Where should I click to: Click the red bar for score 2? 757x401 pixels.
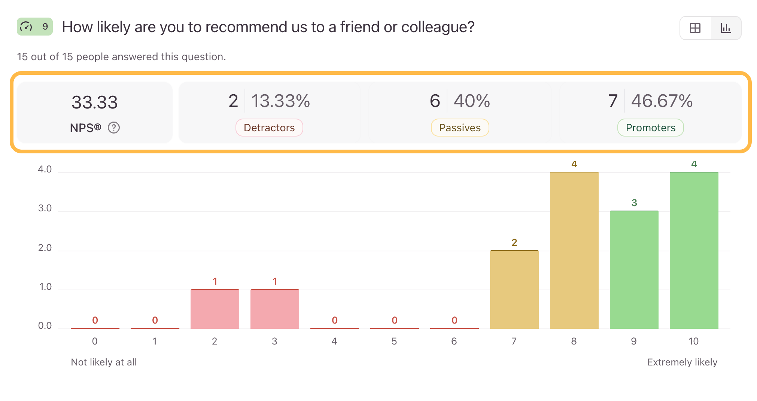[215, 309]
